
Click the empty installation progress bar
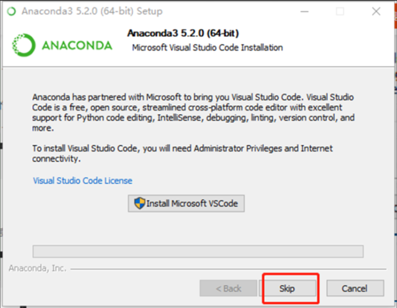pos(198,251)
